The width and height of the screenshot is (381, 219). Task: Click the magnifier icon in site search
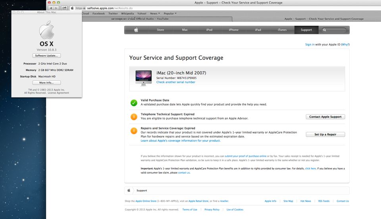(324, 30)
